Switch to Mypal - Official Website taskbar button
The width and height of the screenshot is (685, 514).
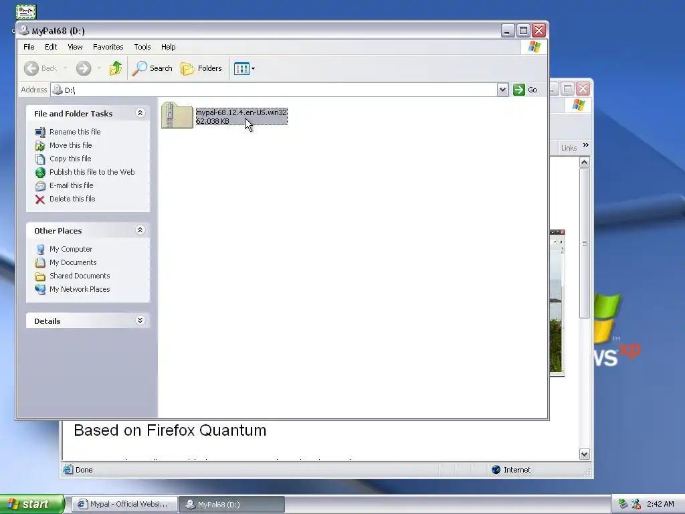click(x=124, y=504)
